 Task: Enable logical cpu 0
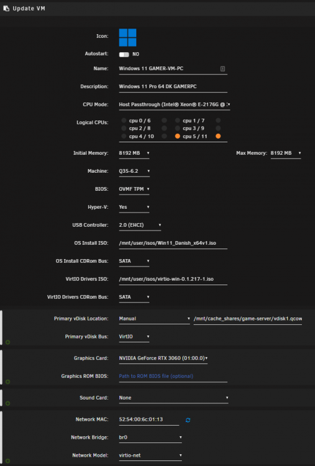(123, 121)
